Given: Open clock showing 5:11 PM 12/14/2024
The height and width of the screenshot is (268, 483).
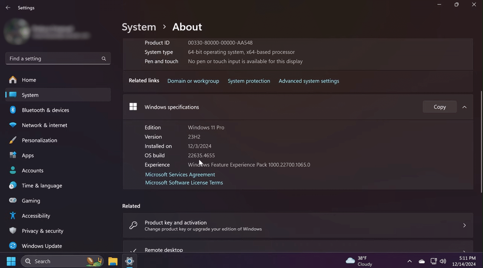Looking at the screenshot, I should pos(464,261).
